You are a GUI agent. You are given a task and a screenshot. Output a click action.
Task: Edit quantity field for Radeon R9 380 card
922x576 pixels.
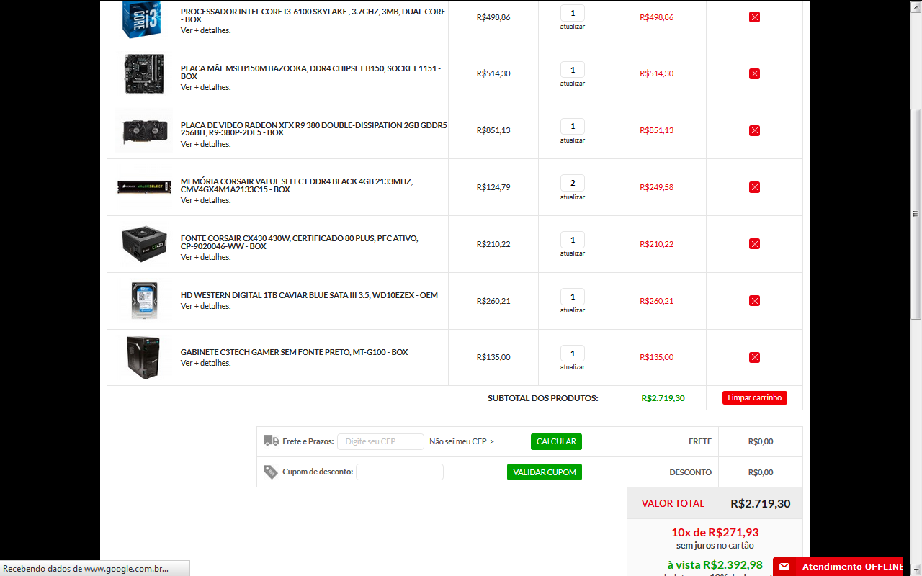click(x=573, y=126)
